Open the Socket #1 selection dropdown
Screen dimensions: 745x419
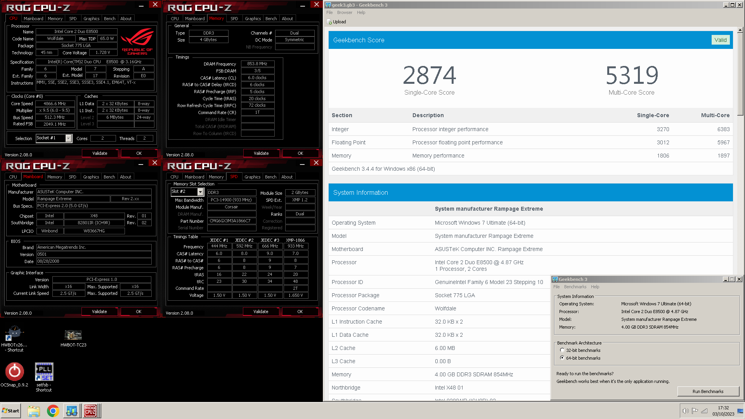[x=69, y=138]
